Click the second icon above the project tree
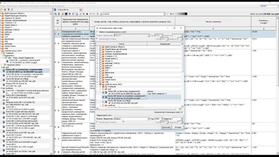The width and height of the screenshot is (279, 157). tap(5, 10)
